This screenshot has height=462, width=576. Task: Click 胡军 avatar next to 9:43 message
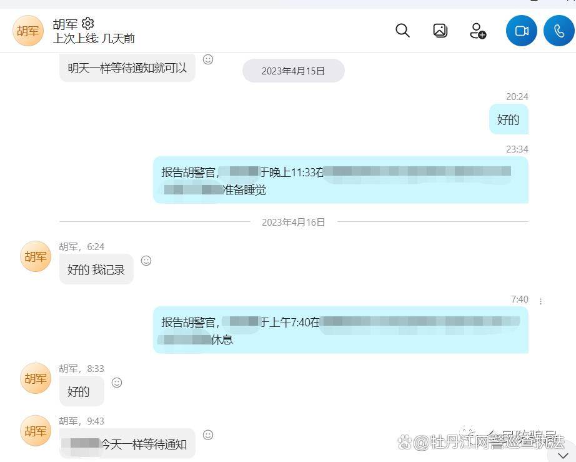click(35, 431)
